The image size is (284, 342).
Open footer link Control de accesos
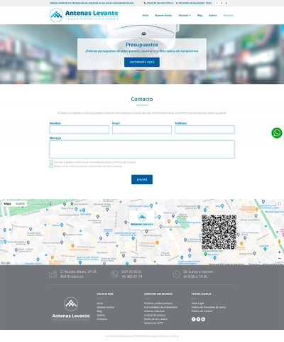coord(155,315)
